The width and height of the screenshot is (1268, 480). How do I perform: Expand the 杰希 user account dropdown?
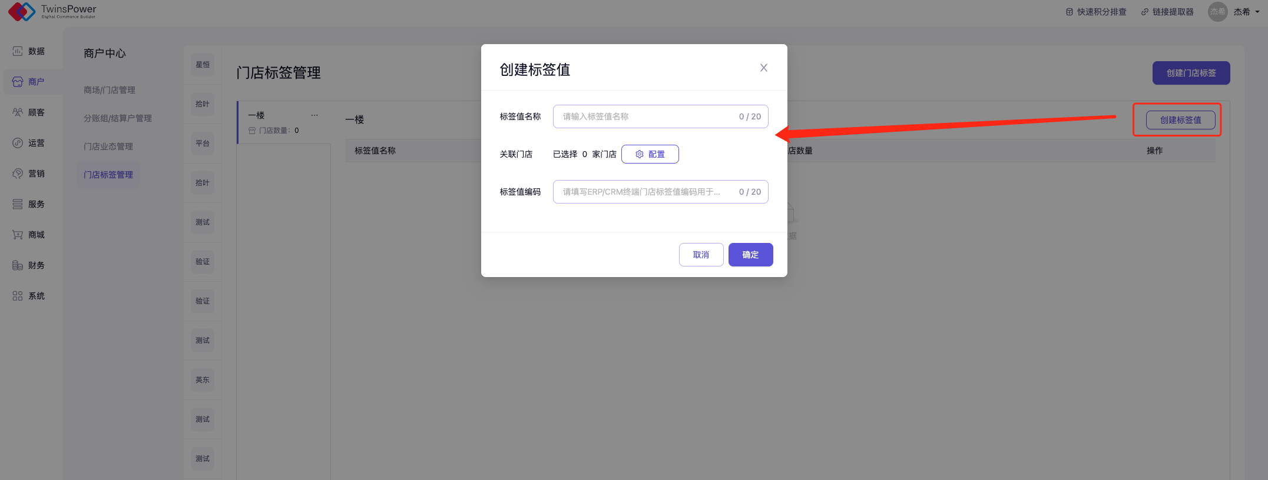click(x=1245, y=12)
